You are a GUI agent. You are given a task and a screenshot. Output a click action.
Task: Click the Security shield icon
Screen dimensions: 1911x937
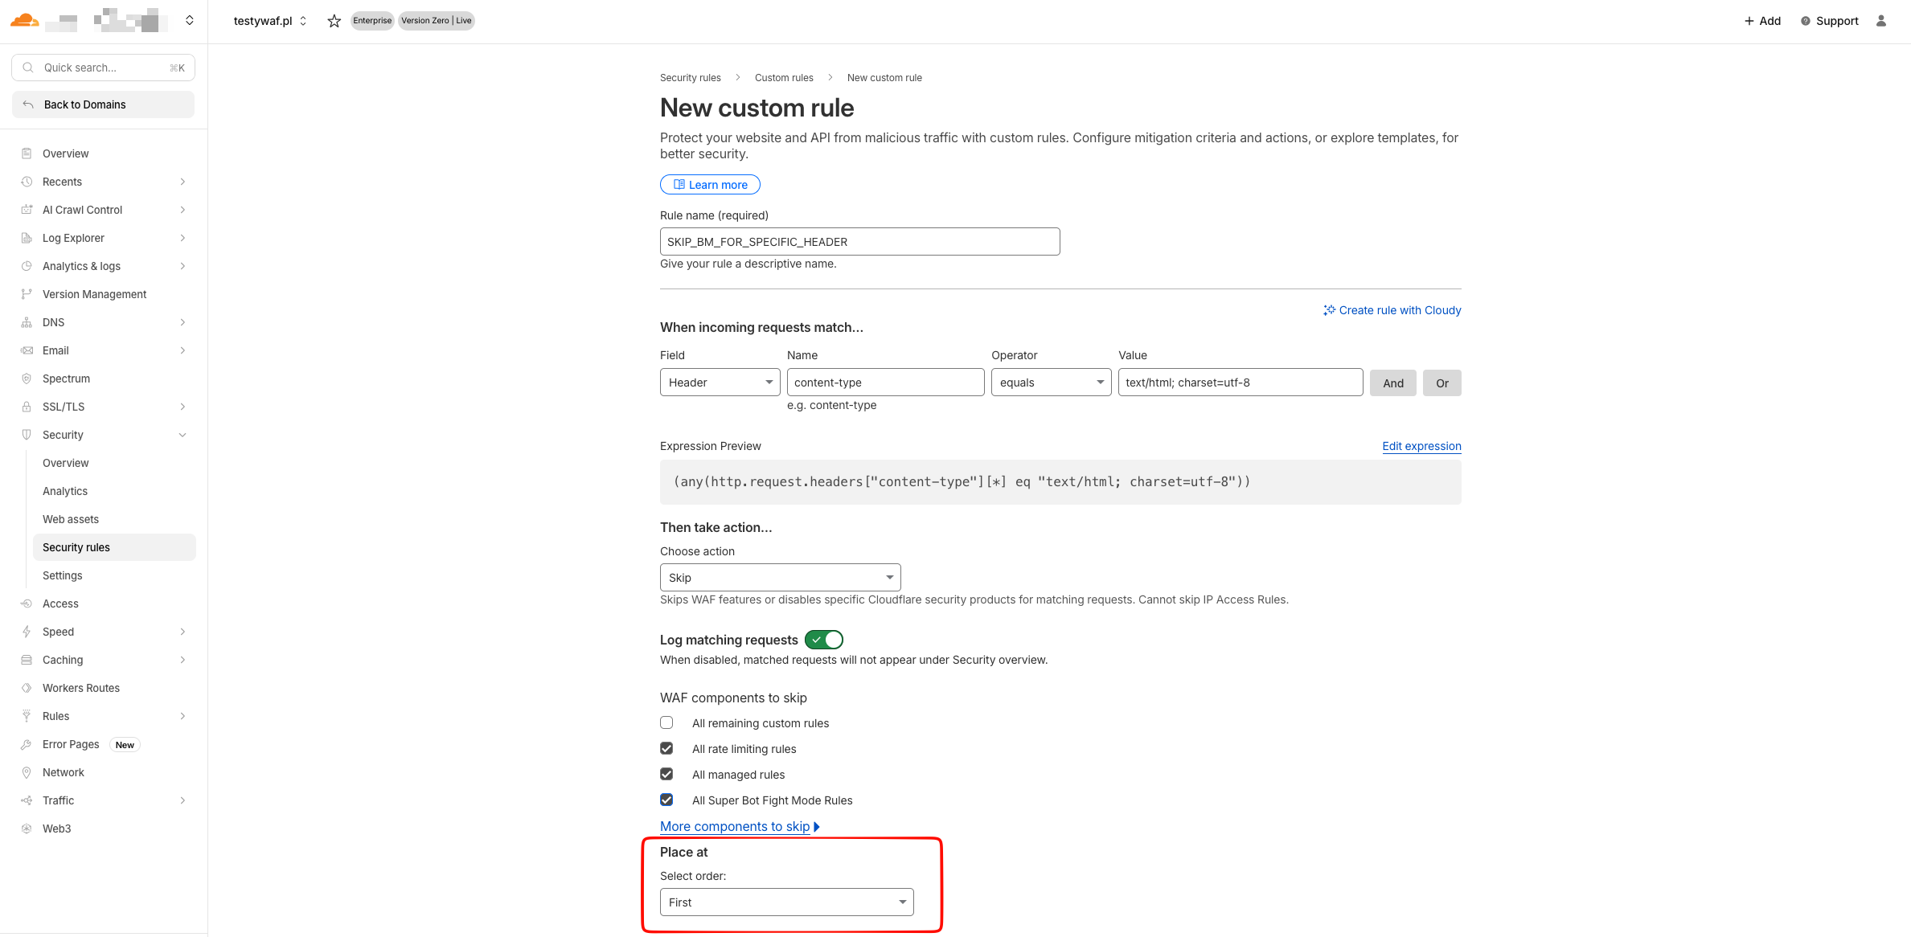coord(27,435)
